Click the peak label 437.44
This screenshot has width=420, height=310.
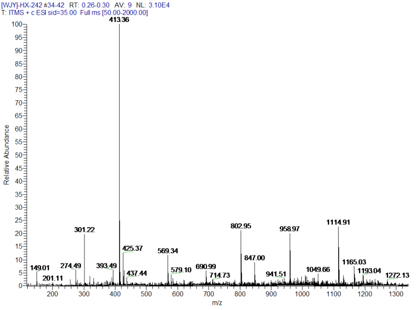point(136,273)
